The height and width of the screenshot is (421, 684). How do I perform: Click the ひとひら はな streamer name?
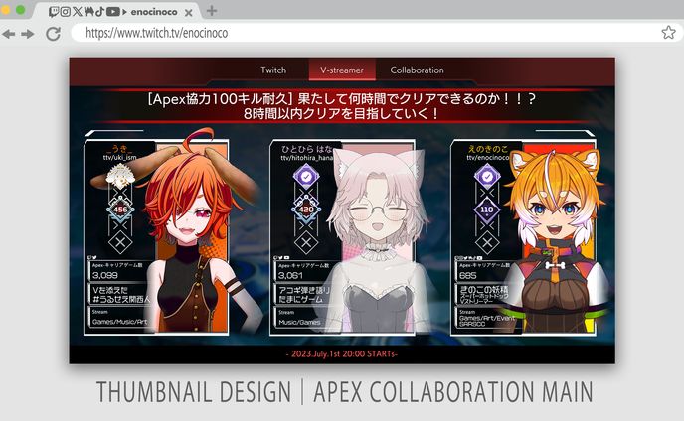coord(307,149)
